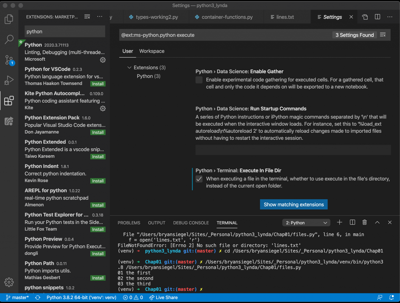Install Python Preview extension

[x=98, y=254]
